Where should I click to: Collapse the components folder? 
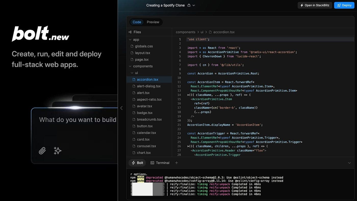(x=130, y=66)
